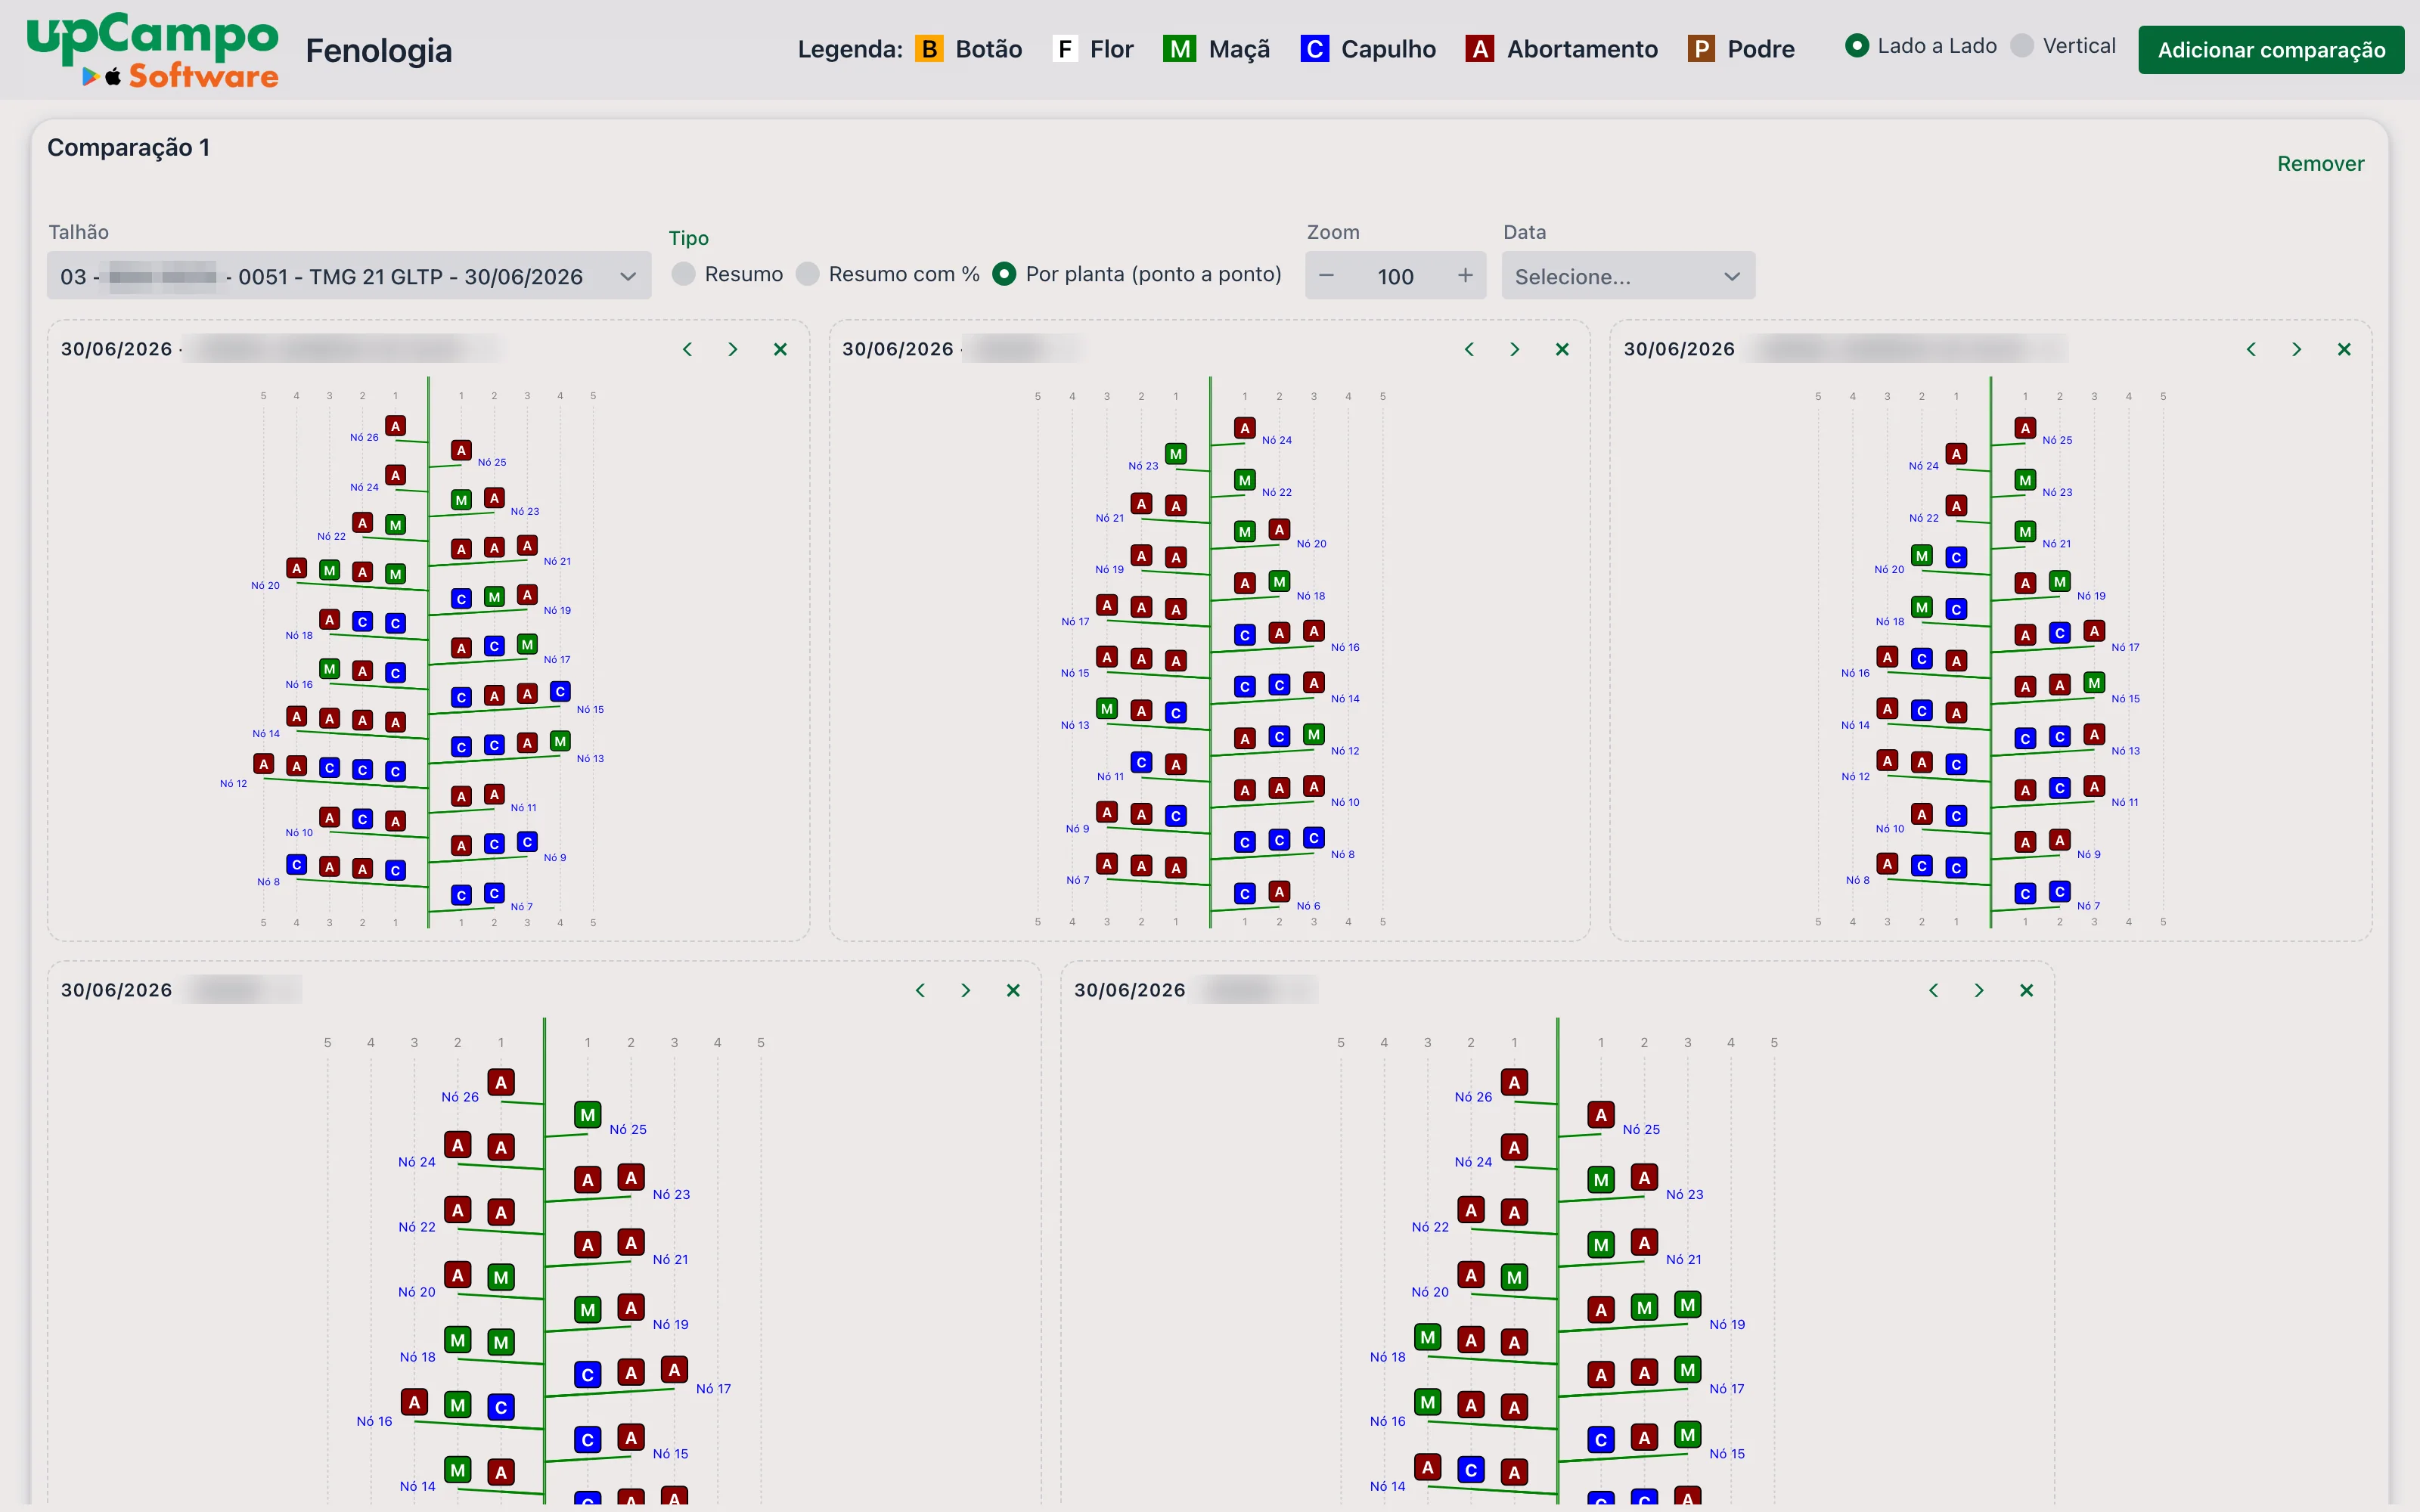Show previous plant in bottom-left panel
Image resolution: width=2420 pixels, height=1512 pixels.
[920, 990]
